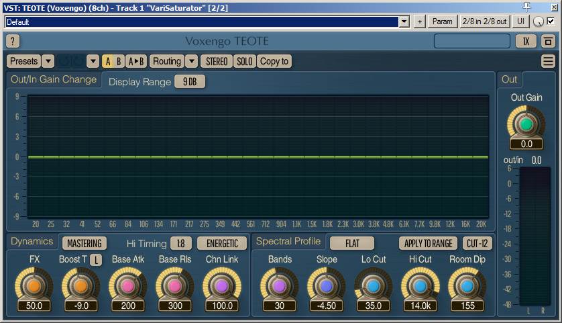
Task: Click the Param button in host bar
Action: [x=442, y=21]
